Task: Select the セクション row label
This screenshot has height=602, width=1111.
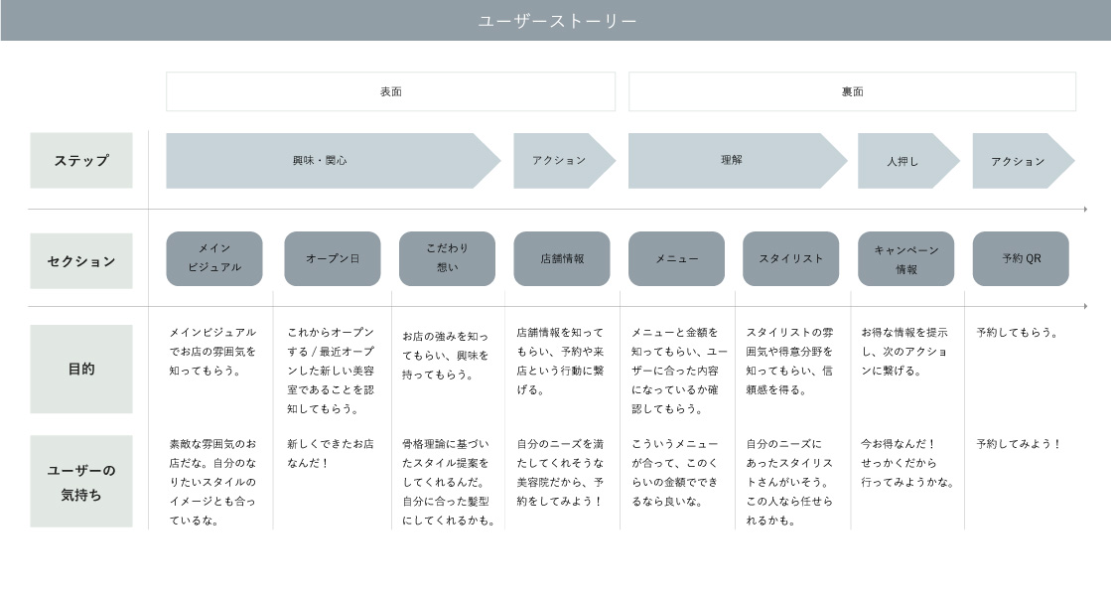Action: coord(81,261)
